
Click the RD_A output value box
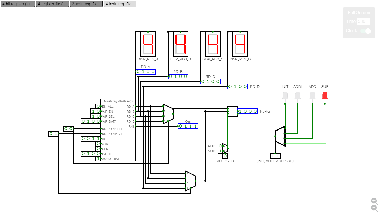pyautogui.click(x=146, y=71)
